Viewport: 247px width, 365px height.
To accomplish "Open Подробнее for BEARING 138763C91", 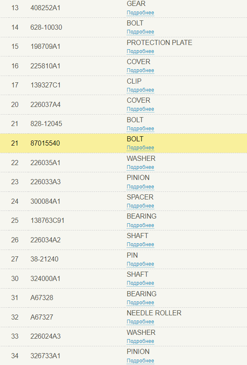I will 140,225.
